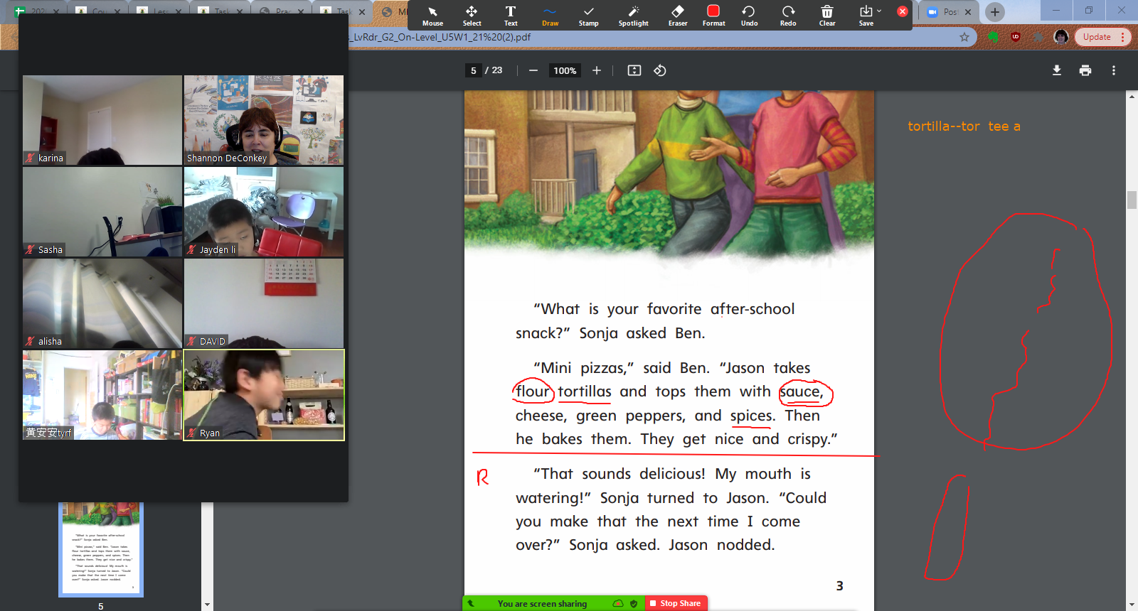
Task: Click the page number field showing 5
Action: [474, 70]
